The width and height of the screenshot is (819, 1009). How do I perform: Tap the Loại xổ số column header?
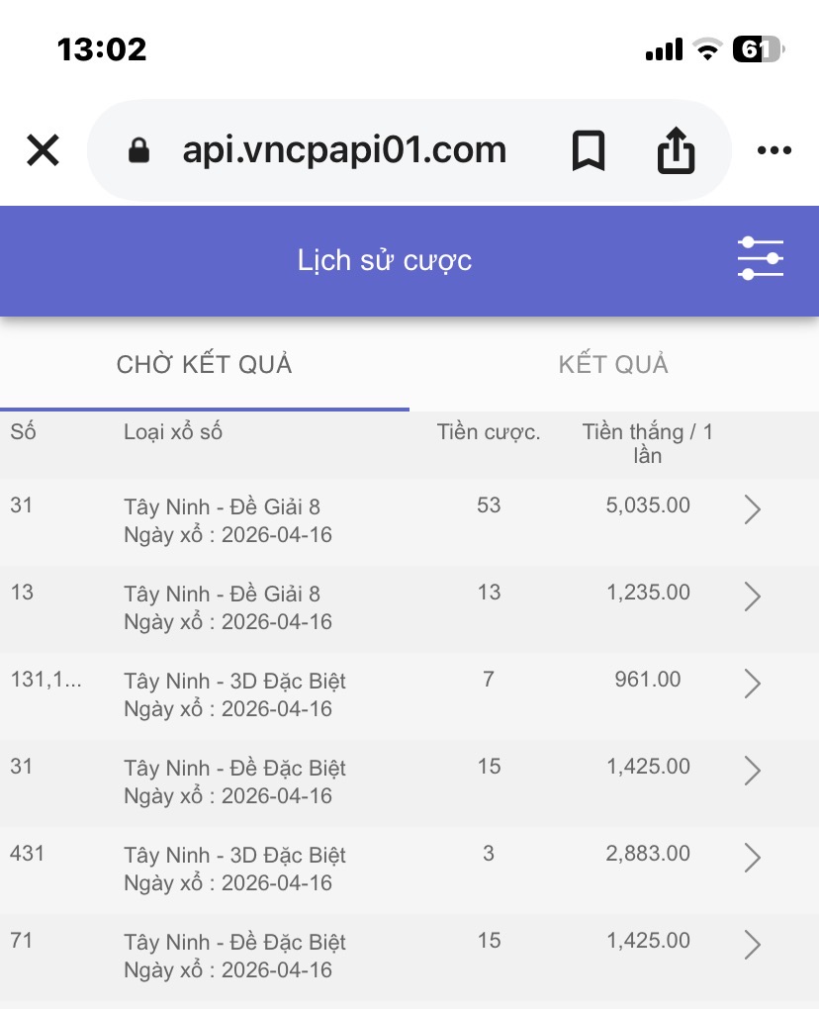point(173,432)
